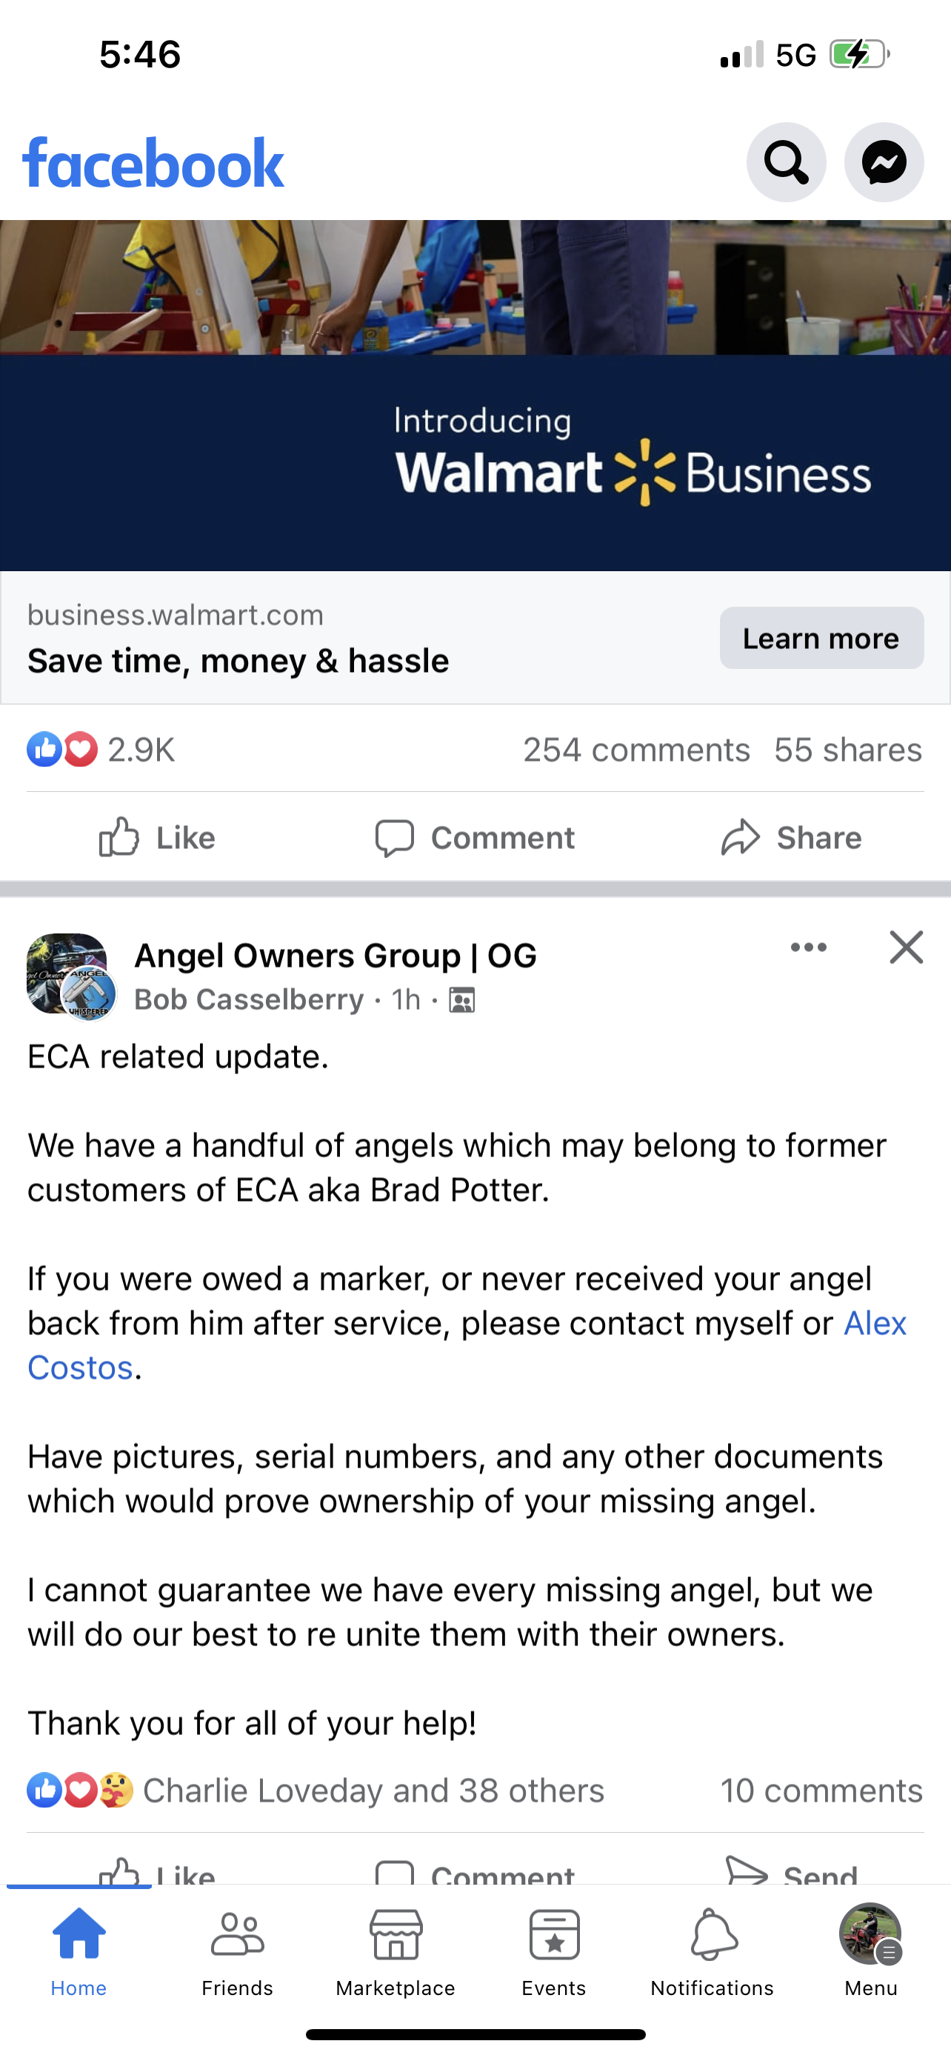This screenshot has width=951, height=2058.
Task: Open three-dot options for Angel Owners post
Action: coord(808,948)
